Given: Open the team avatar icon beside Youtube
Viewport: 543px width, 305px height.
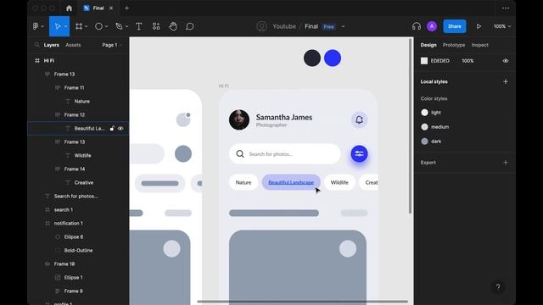Looking at the screenshot, I should pyautogui.click(x=261, y=26).
